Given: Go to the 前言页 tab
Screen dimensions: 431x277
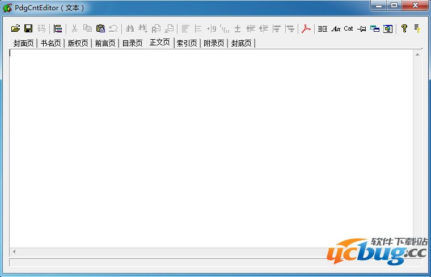Looking at the screenshot, I should (x=105, y=43).
